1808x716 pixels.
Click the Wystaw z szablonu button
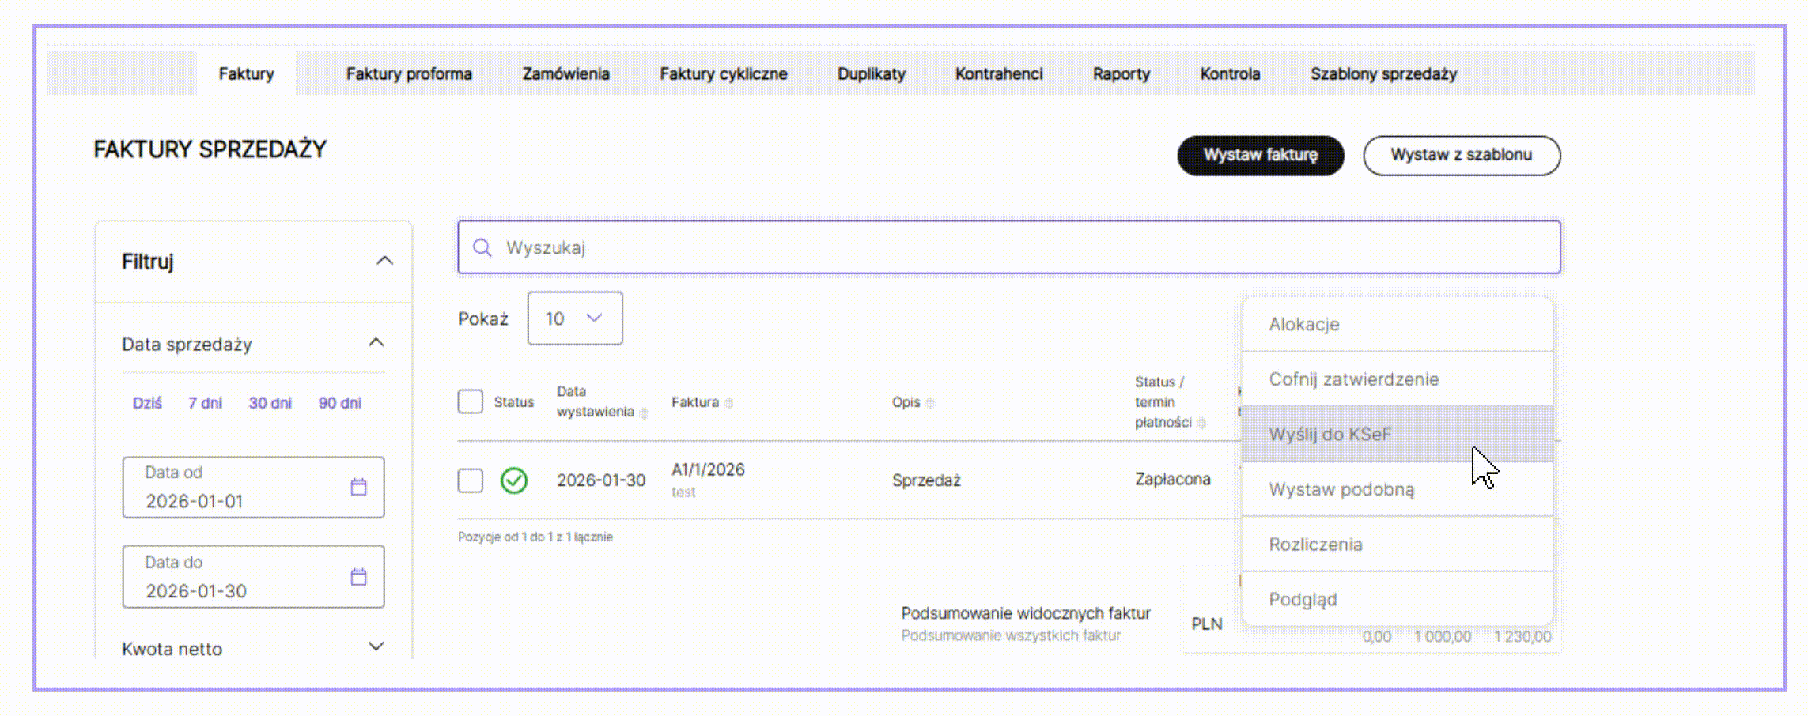[1462, 155]
